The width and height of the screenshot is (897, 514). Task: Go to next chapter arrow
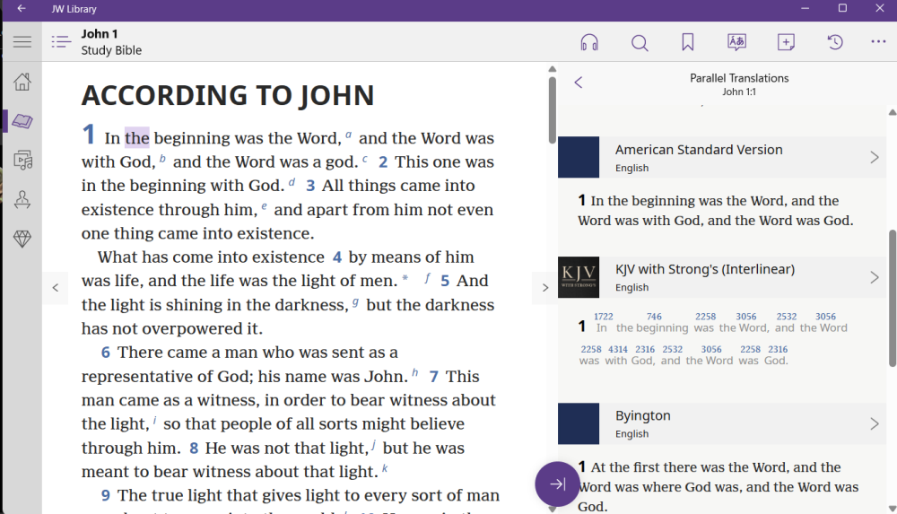pyautogui.click(x=544, y=287)
